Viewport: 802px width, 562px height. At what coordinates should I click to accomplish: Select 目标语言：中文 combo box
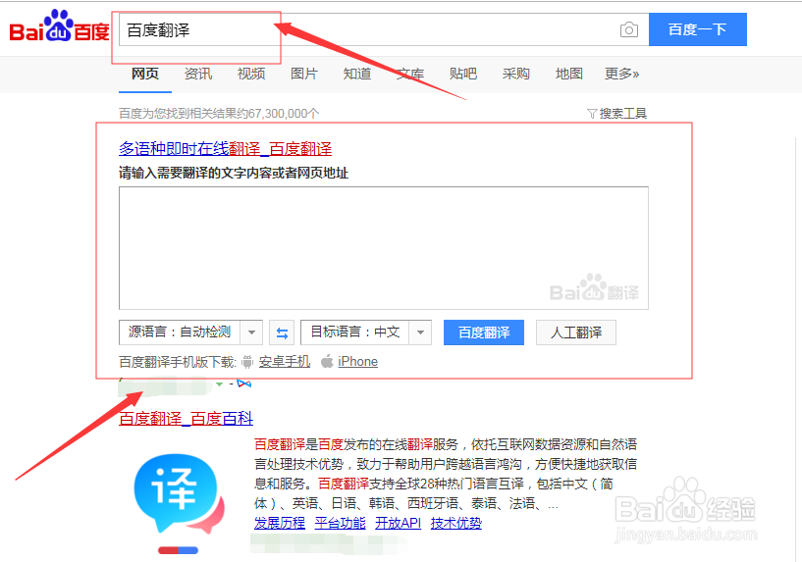[366, 332]
